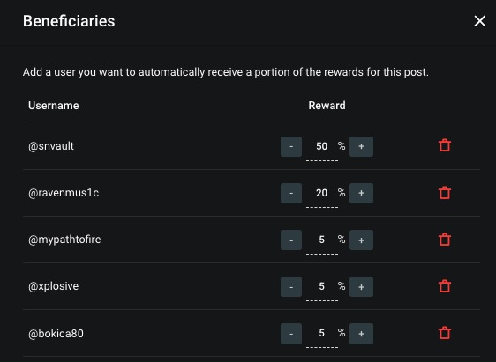The width and height of the screenshot is (496, 362).
Task: Click the trash icon for @mypathtofire
Action: tap(445, 240)
